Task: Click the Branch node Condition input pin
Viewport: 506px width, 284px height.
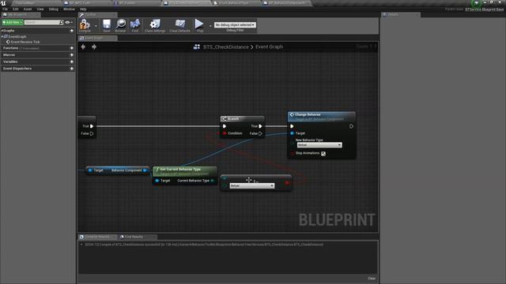Action: [x=225, y=133]
